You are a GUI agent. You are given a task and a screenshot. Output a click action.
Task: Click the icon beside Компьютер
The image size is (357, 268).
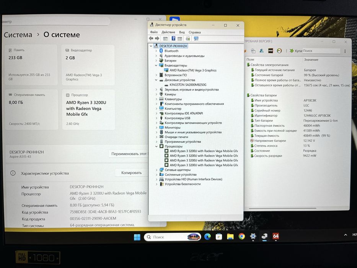pos(161,108)
